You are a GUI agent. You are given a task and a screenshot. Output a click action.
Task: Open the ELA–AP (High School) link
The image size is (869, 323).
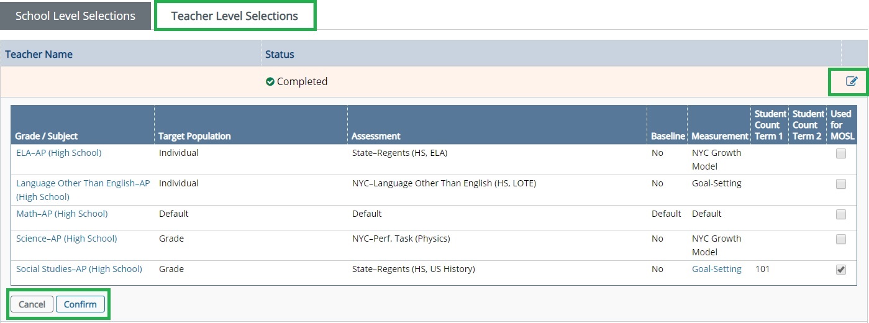[x=58, y=152]
